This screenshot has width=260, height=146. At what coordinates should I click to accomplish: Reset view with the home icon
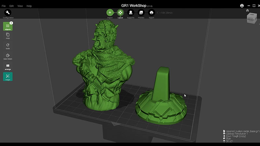[x=247, y=10]
